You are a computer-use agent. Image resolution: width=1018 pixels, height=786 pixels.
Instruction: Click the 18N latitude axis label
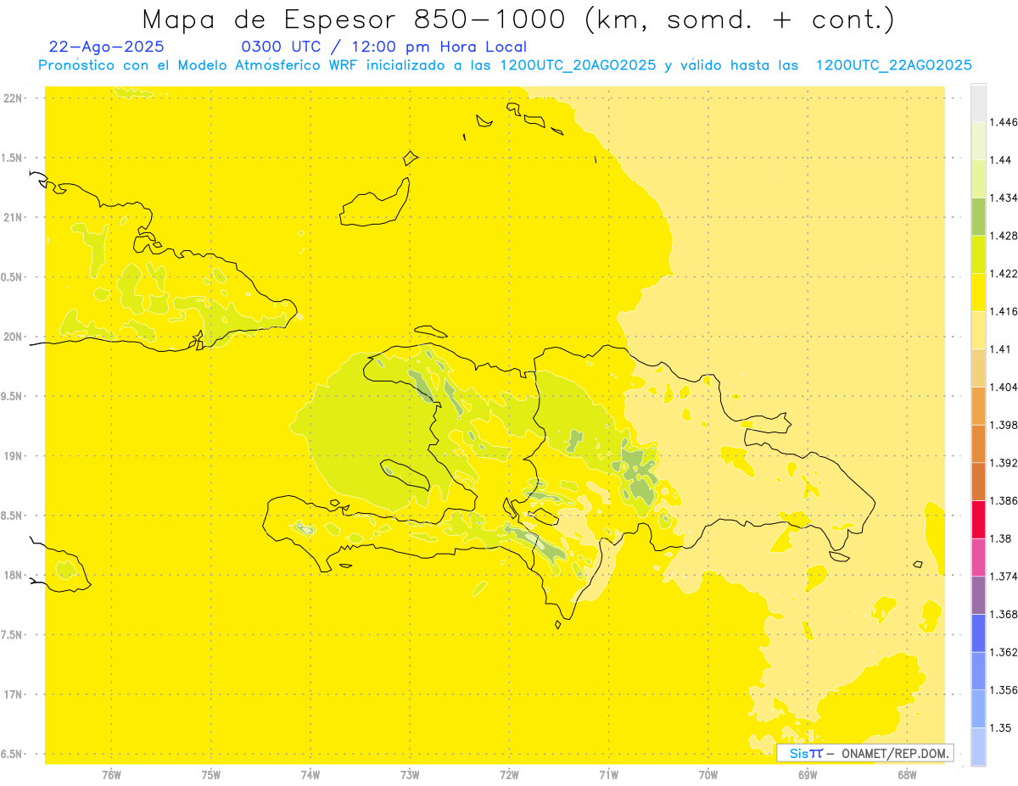coord(14,575)
